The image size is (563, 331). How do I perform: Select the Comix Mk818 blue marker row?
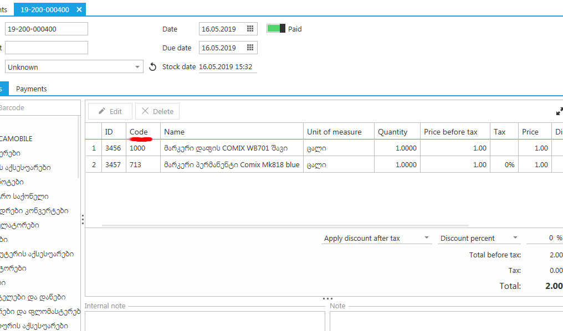pos(231,165)
